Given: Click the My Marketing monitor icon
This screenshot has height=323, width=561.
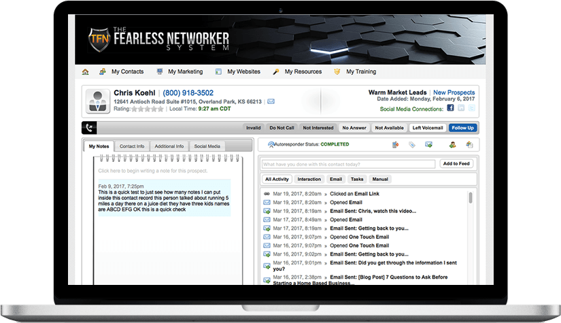Looking at the screenshot, I should [160, 71].
